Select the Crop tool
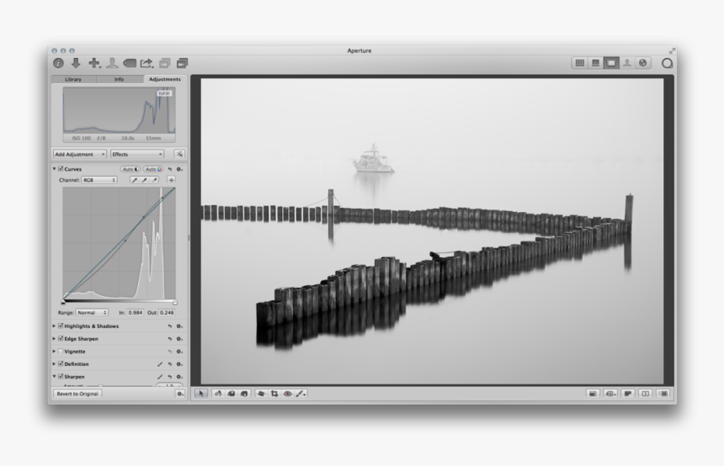This screenshot has width=724, height=466. click(x=274, y=394)
